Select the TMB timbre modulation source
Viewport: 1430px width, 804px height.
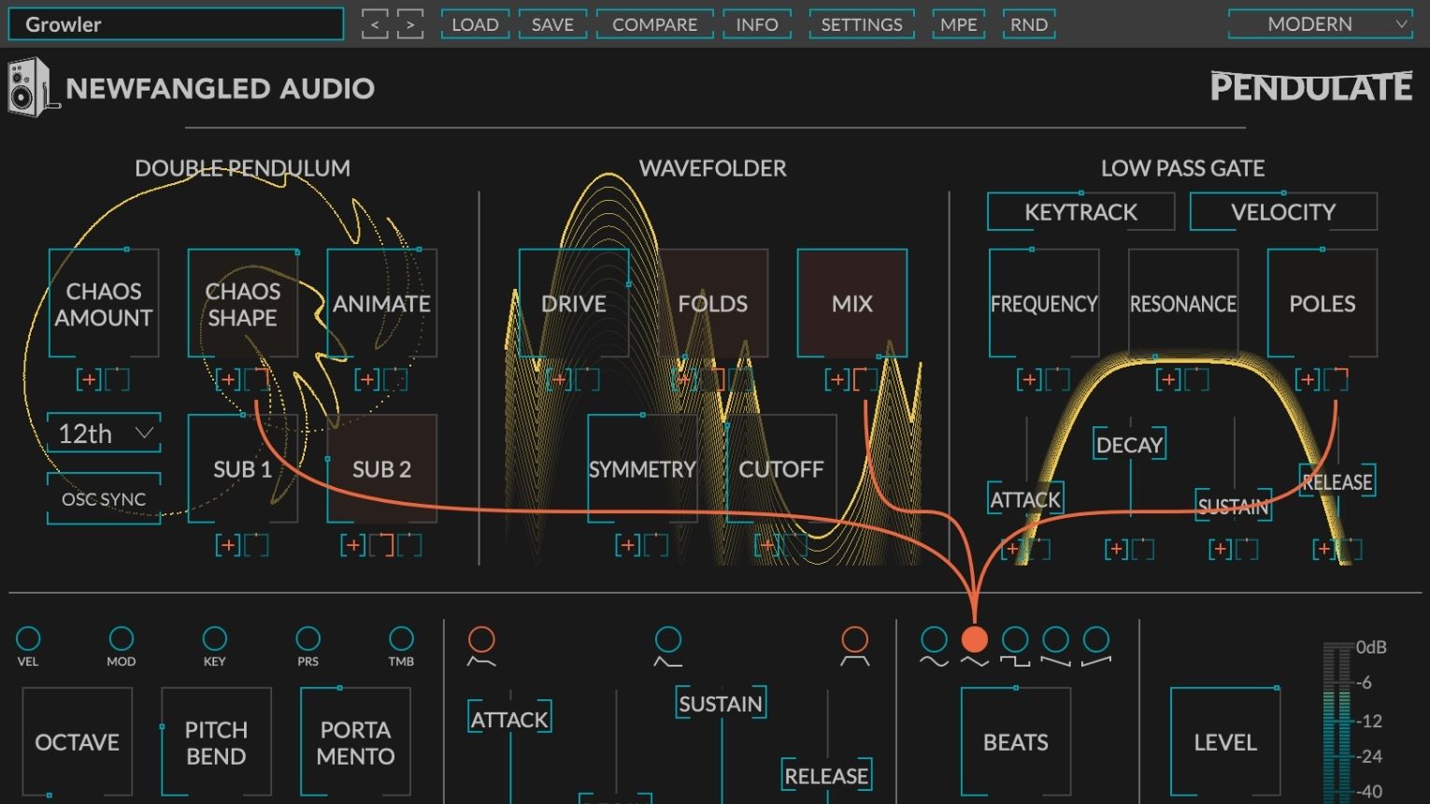pos(401,639)
